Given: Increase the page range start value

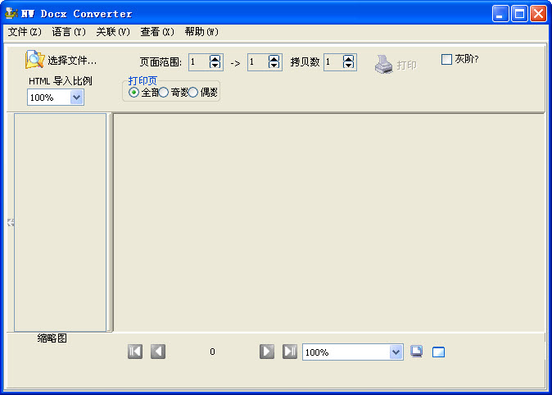Looking at the screenshot, I should 215,58.
